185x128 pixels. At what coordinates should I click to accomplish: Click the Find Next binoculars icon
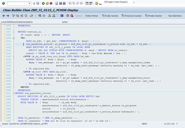[64, 4]
